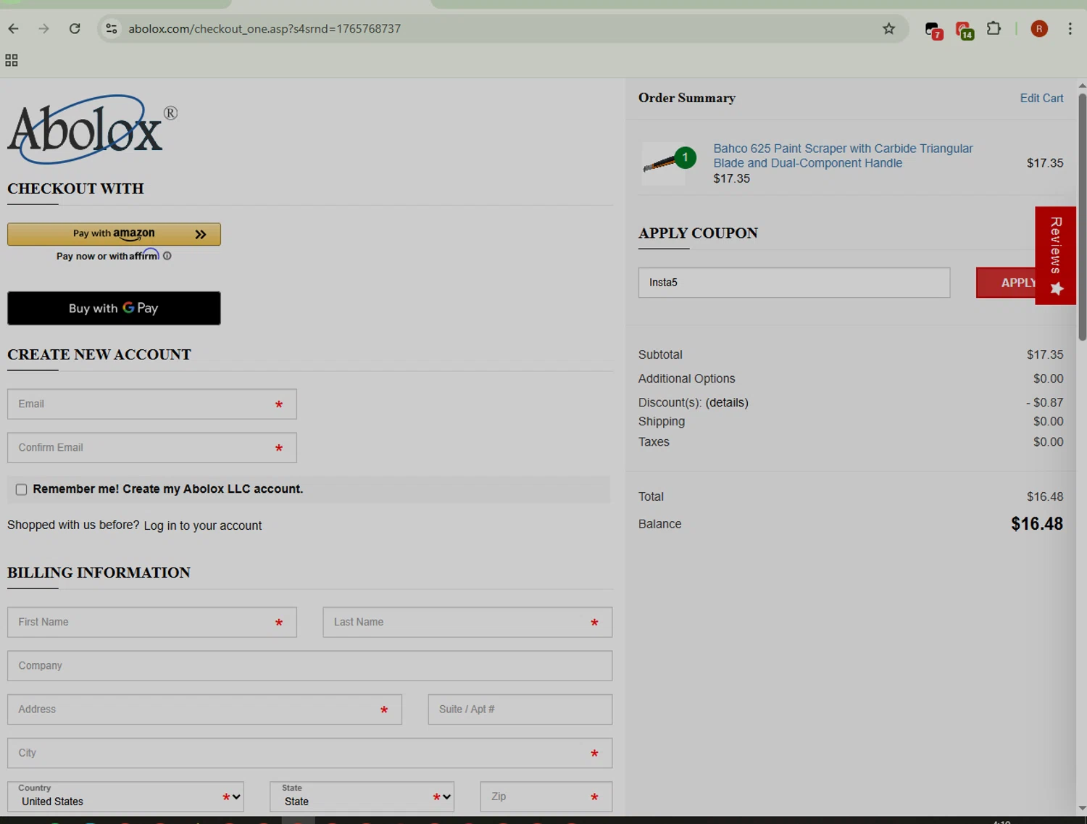Click the Taxes label
The image size is (1087, 824).
coord(654,441)
